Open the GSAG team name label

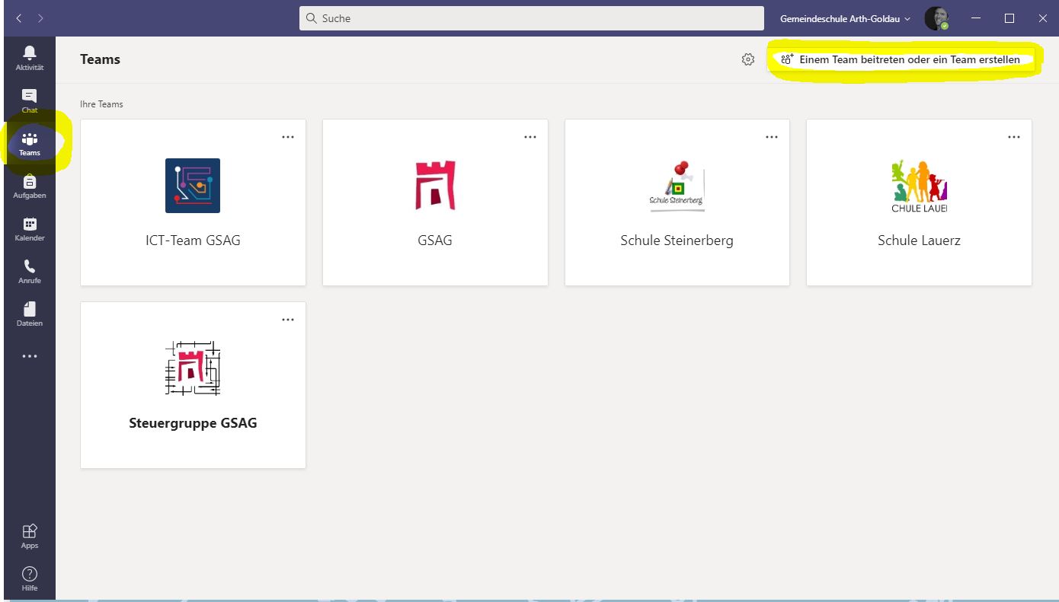435,240
